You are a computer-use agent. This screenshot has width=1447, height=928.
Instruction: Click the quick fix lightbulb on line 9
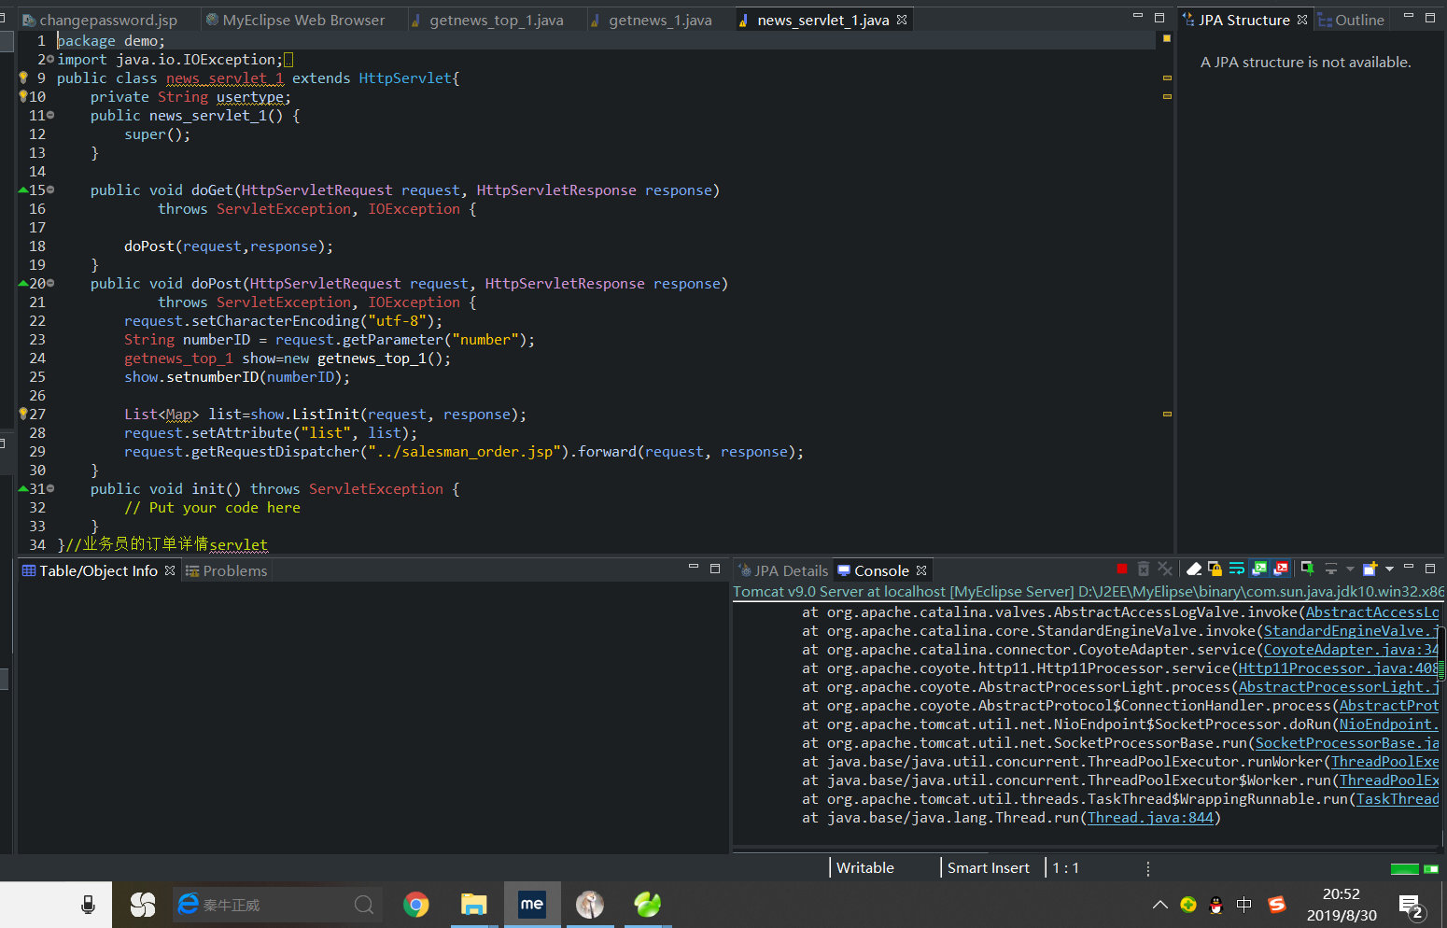click(x=23, y=78)
